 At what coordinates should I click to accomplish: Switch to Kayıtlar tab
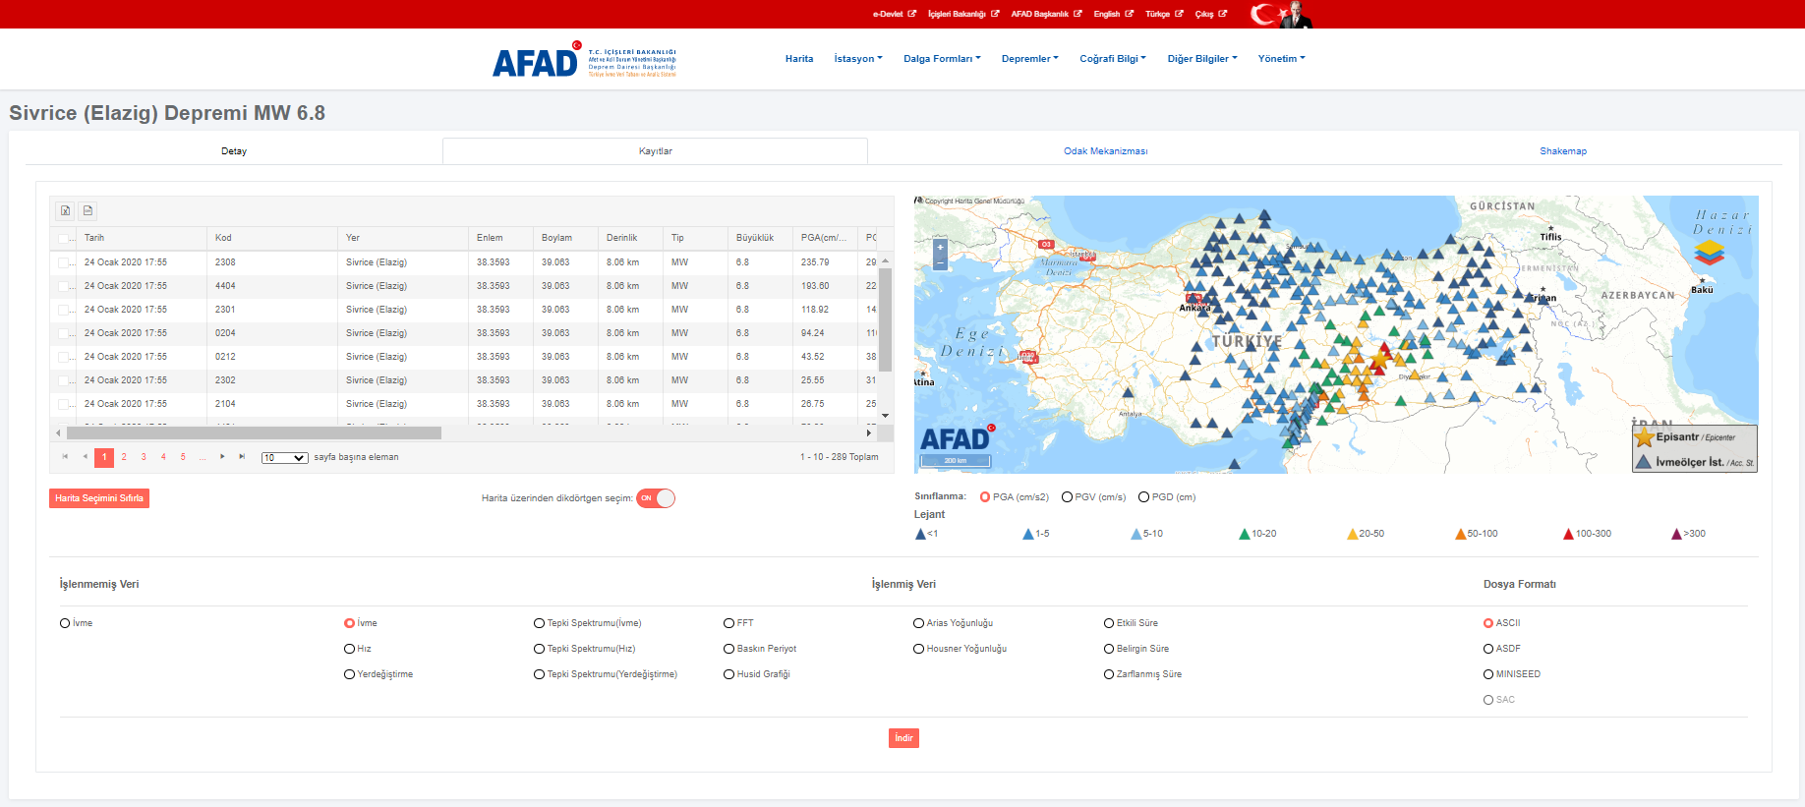(656, 151)
